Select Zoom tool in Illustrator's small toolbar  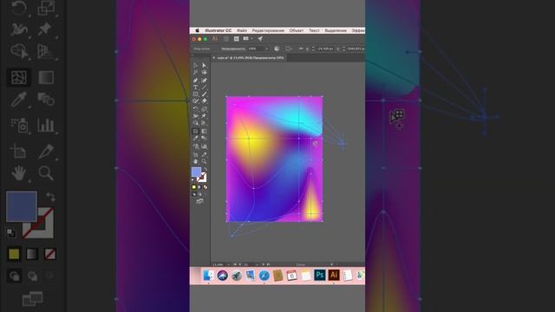coord(205,162)
